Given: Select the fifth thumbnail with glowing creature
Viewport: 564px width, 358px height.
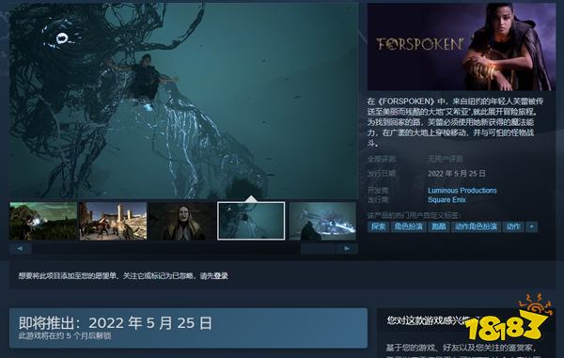Looking at the screenshot, I should 322,221.
